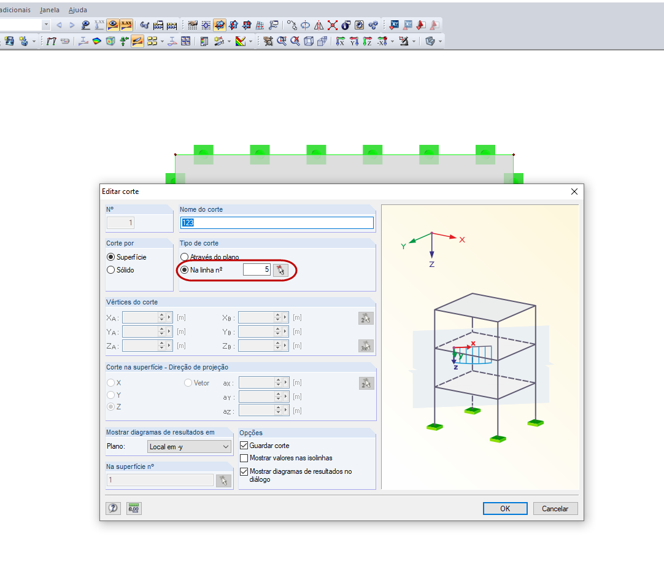Viewport: 664px width, 588px height.
Task: Select projection direction Z radio button
Action: click(x=111, y=407)
